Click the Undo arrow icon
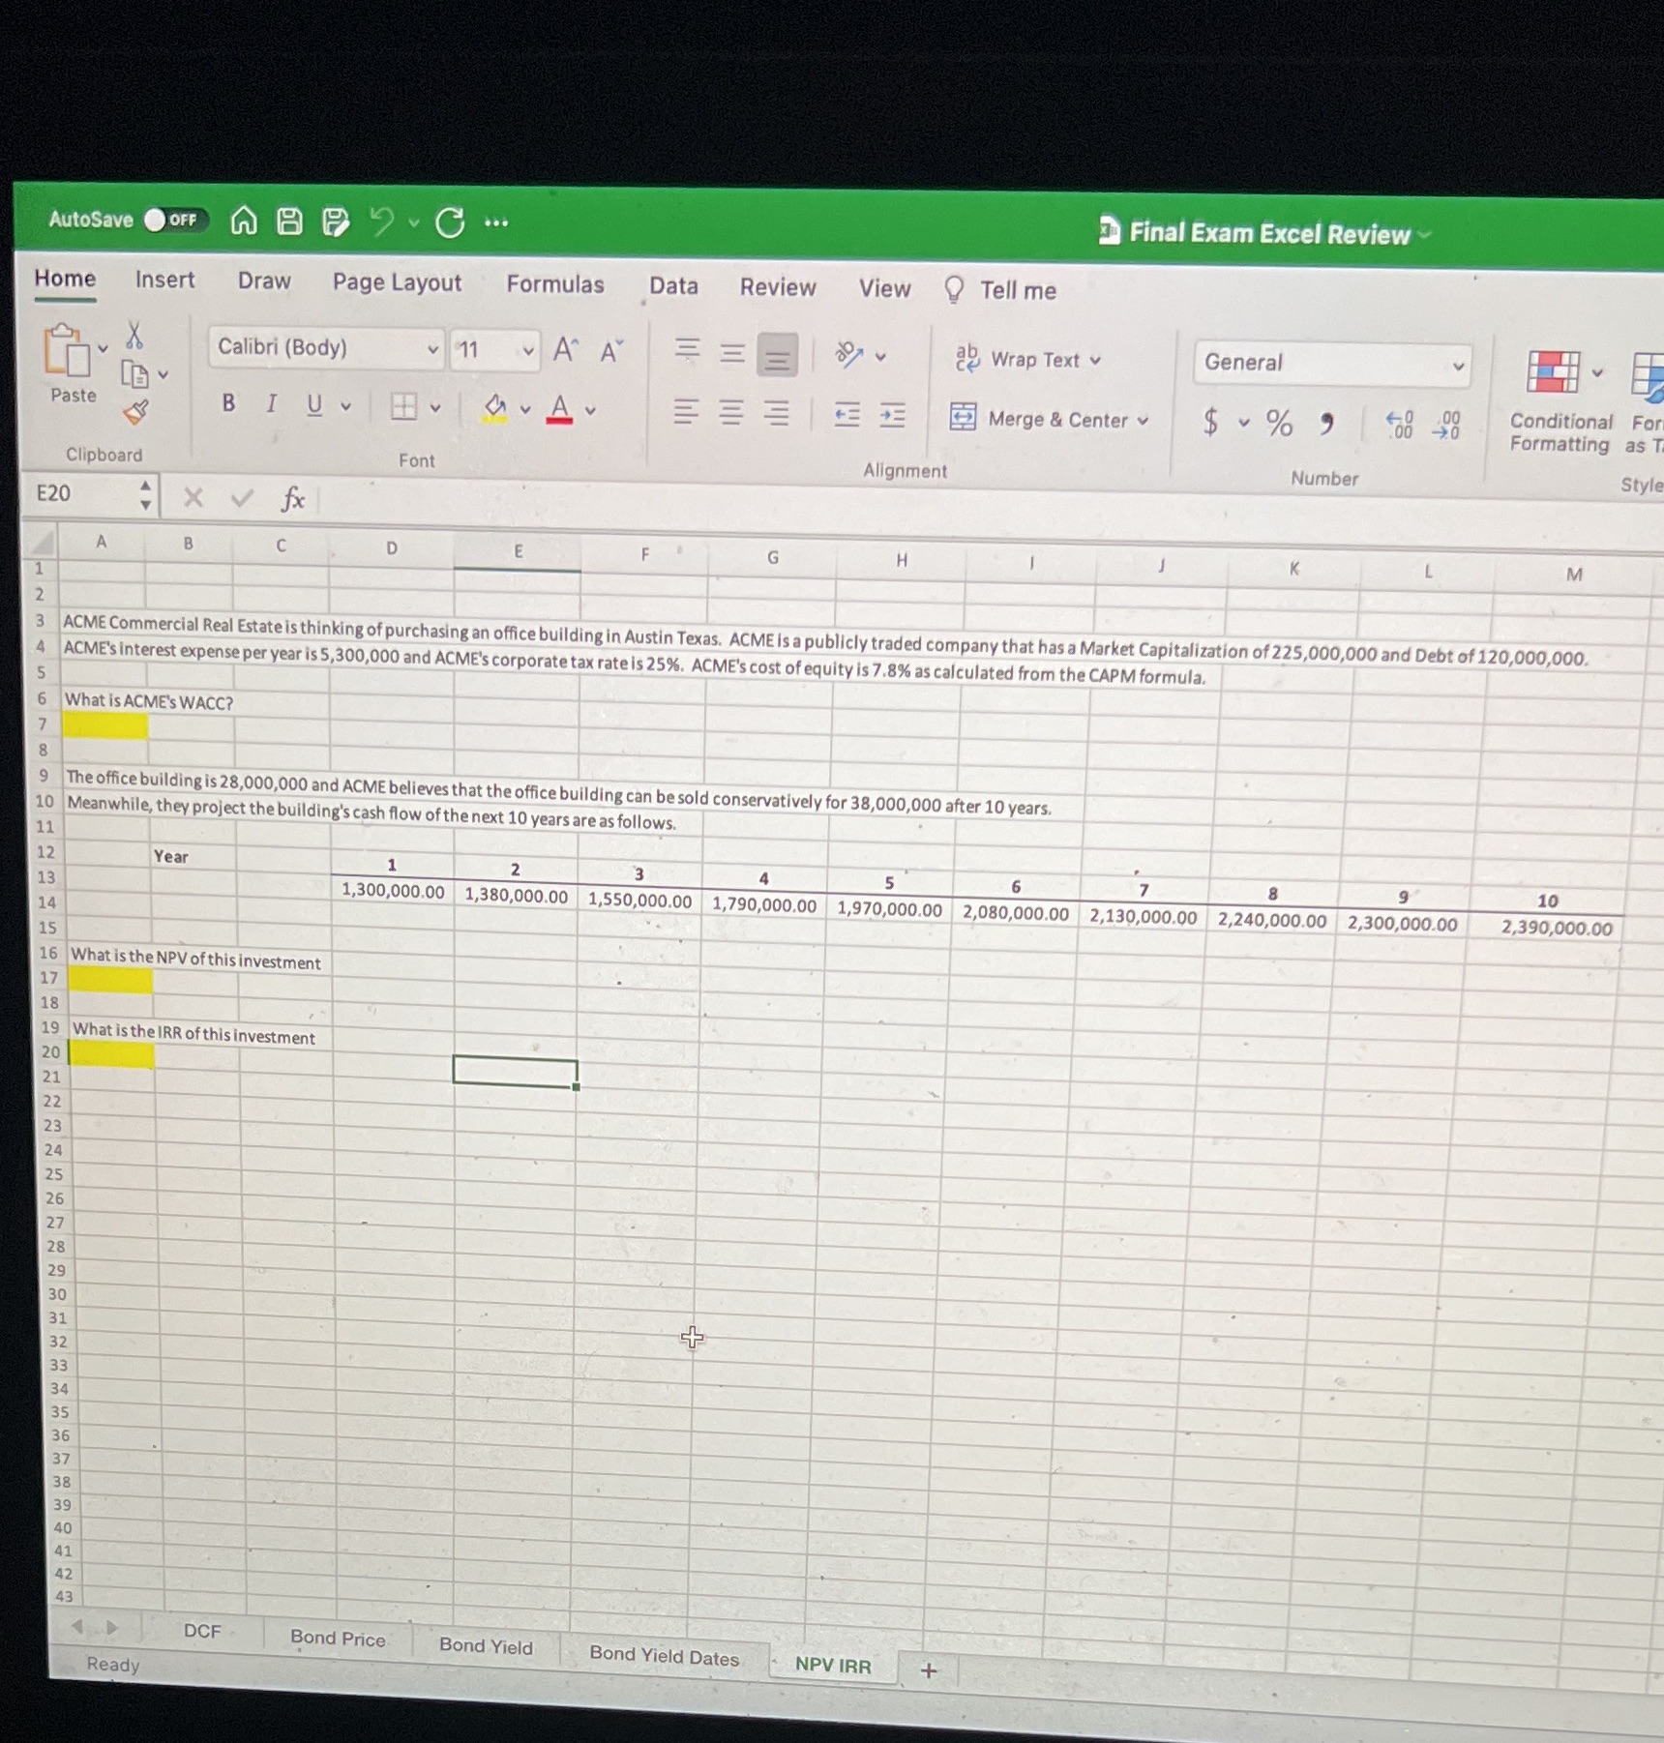 [382, 223]
